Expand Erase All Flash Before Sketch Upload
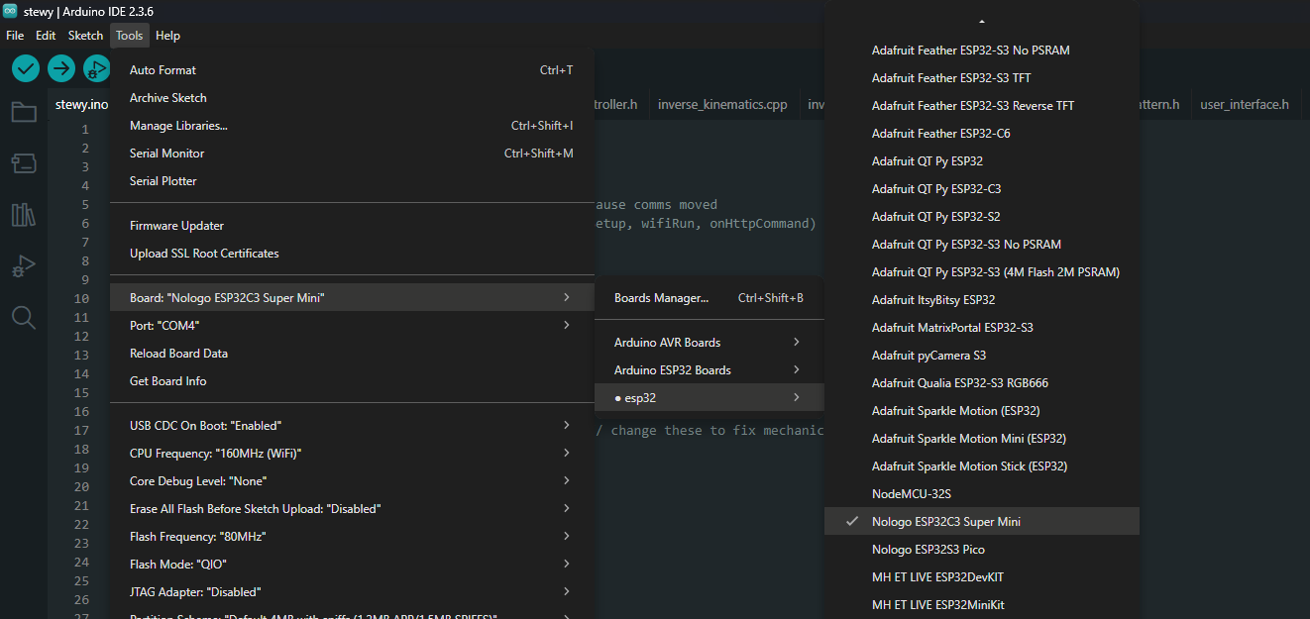 point(352,509)
